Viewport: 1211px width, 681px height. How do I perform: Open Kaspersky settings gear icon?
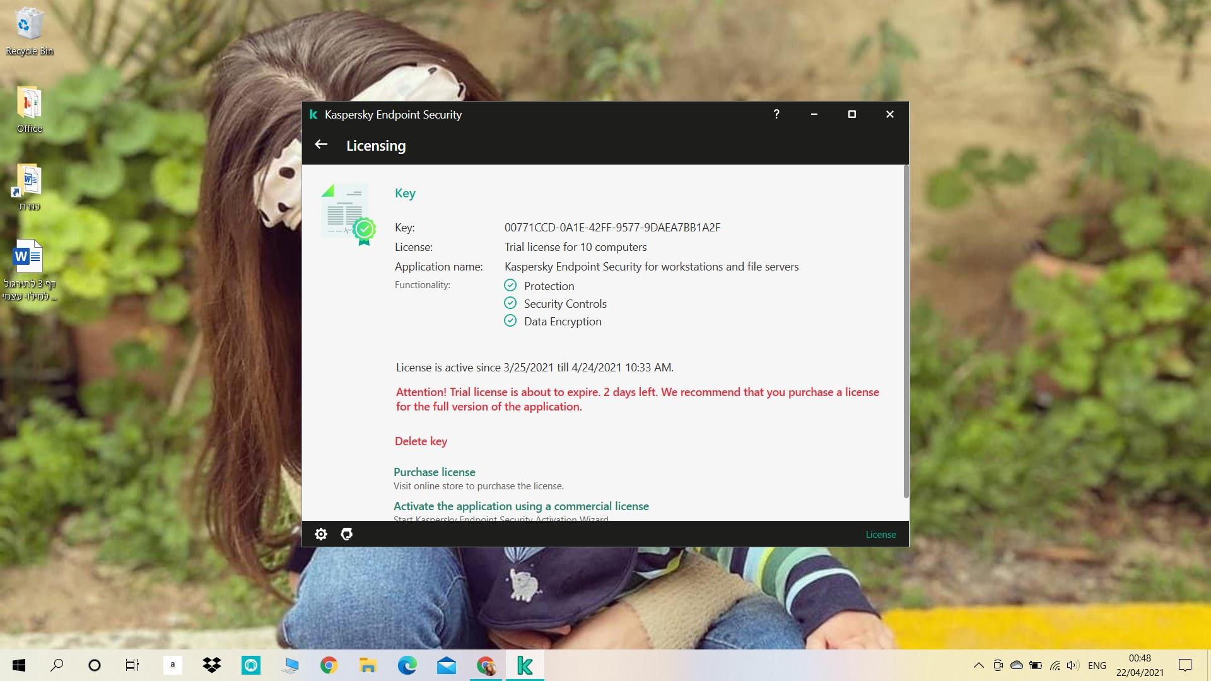(x=321, y=535)
